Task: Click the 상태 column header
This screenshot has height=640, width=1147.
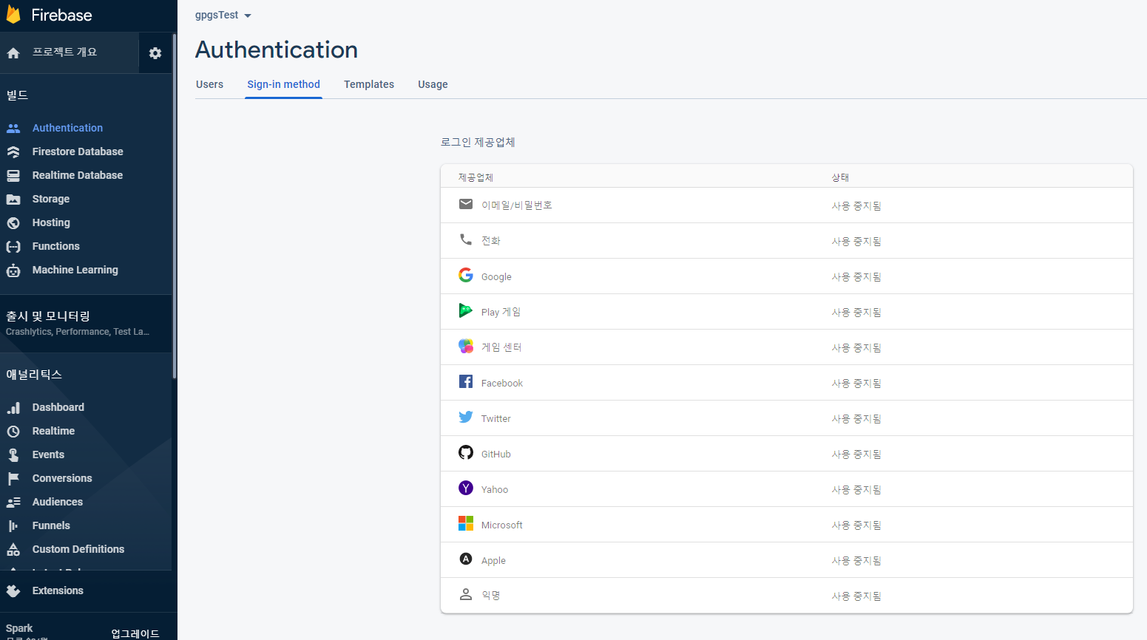Action: [x=840, y=177]
